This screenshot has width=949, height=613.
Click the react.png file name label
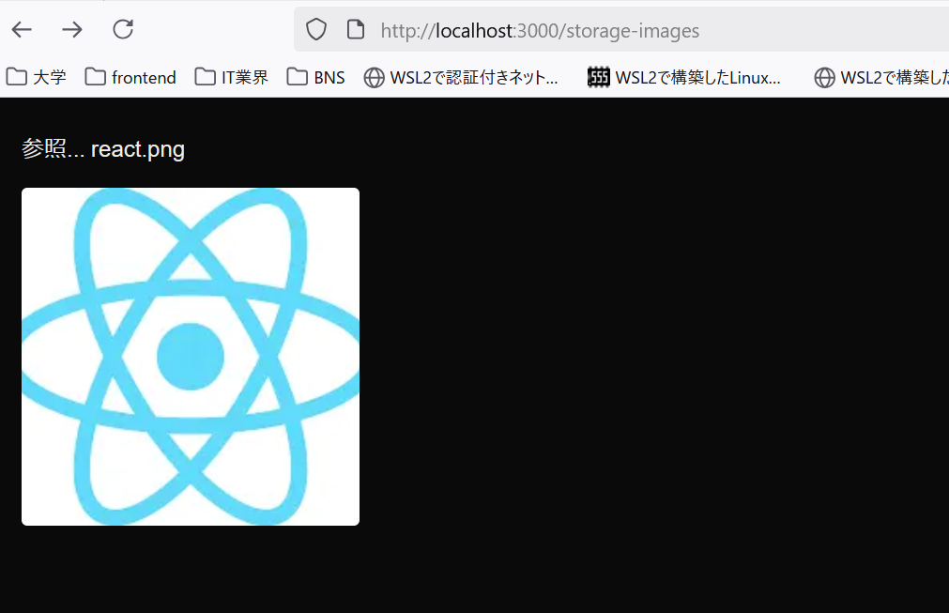point(138,149)
